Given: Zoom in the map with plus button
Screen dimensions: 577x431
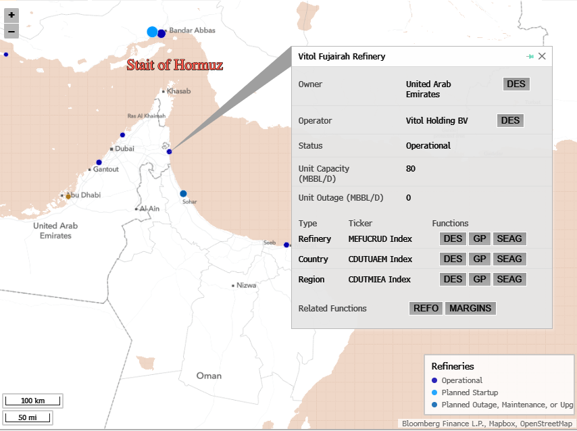Looking at the screenshot, I should pos(11,15).
